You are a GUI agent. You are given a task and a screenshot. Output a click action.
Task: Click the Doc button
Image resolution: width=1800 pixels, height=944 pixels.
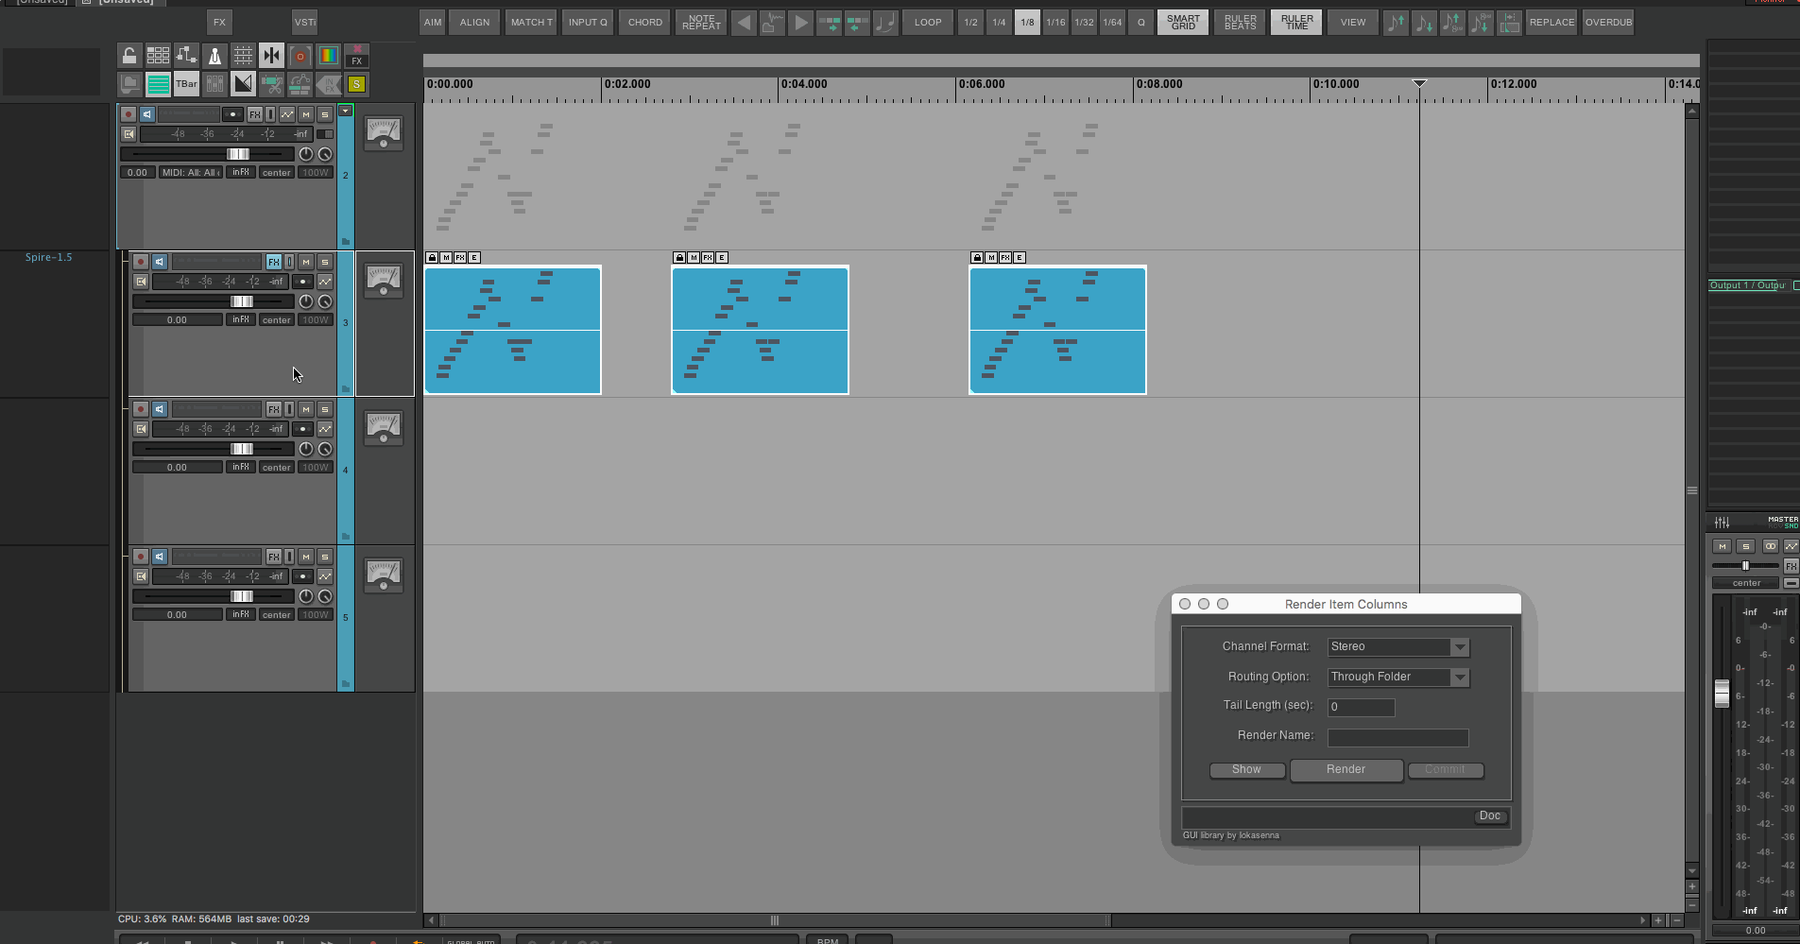[1490, 816]
